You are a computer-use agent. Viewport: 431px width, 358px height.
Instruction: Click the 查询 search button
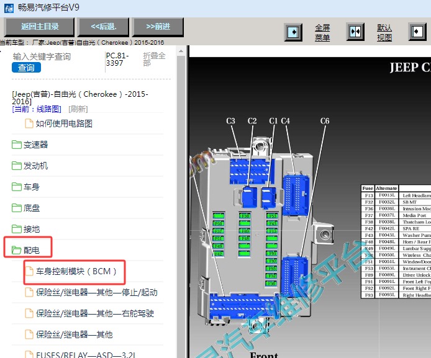click(26, 68)
